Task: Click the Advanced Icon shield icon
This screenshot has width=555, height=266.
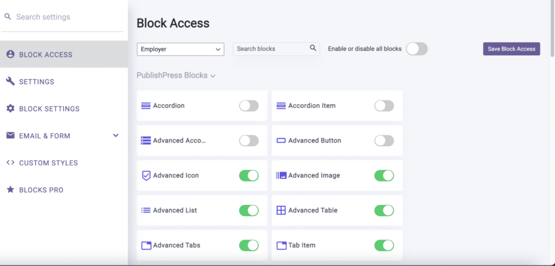Action: (x=146, y=176)
